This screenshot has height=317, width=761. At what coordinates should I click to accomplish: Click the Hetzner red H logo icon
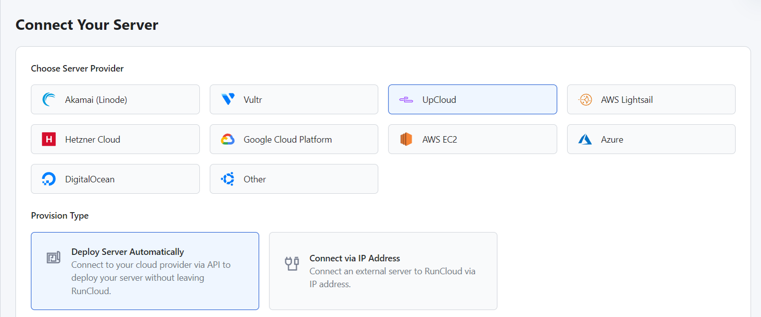tap(48, 139)
